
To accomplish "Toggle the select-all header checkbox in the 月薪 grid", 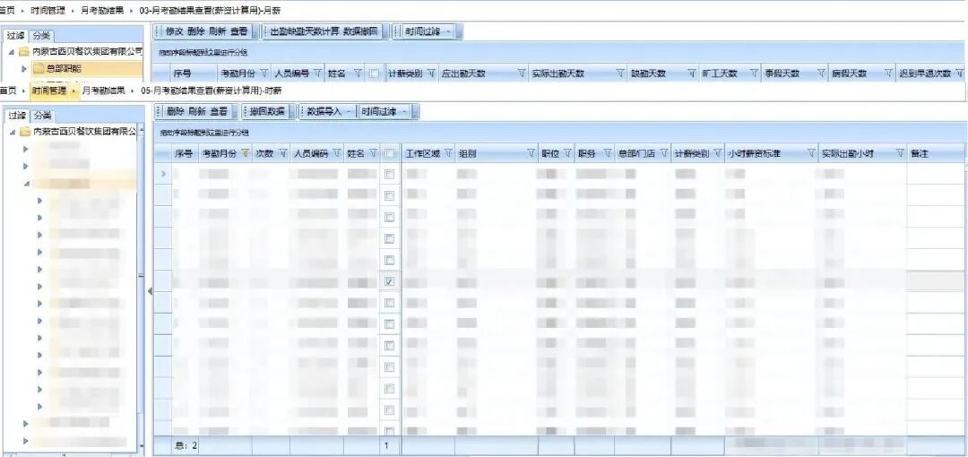I will [x=374, y=73].
